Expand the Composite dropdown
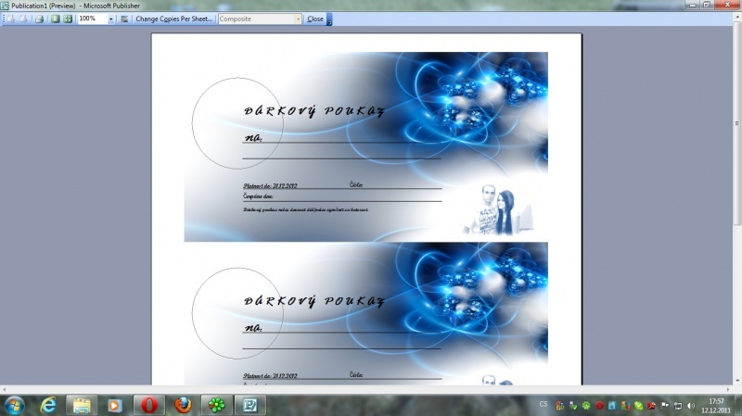Screen dimensions: 742x416 pos(298,19)
